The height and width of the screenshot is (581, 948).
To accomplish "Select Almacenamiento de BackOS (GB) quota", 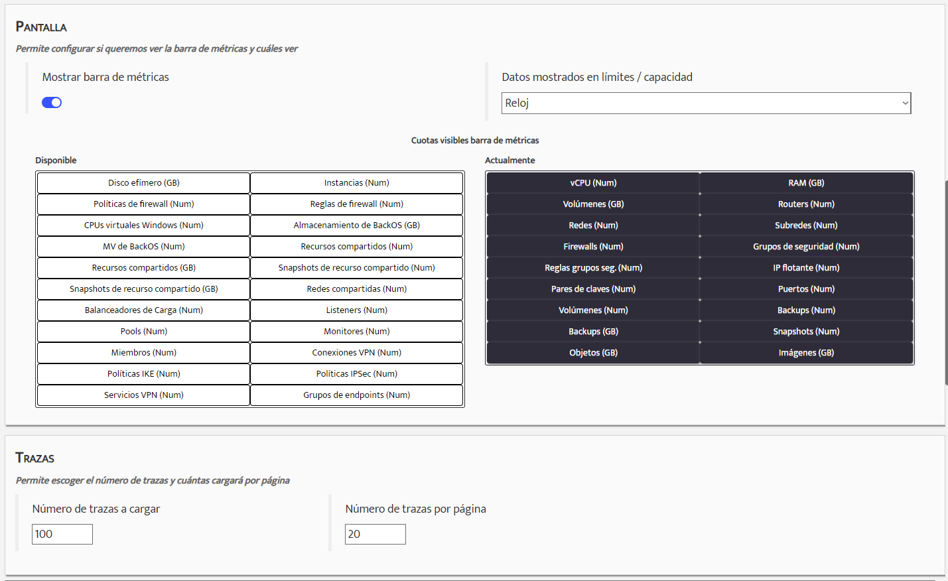I will click(x=357, y=225).
